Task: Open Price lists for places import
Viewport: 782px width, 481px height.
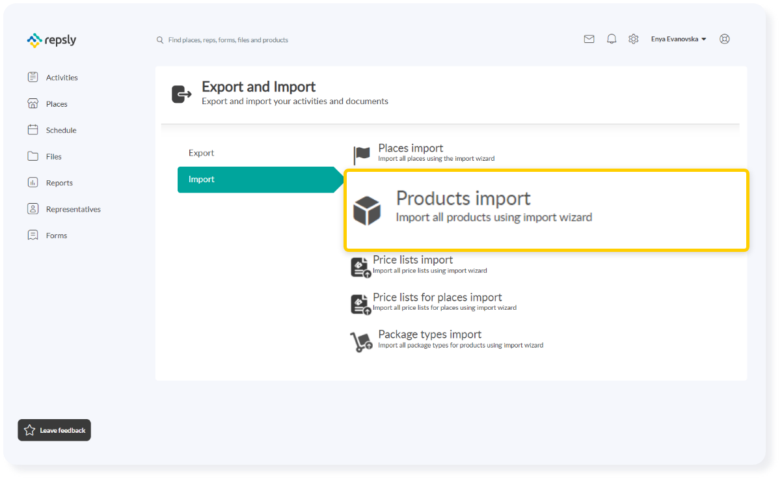Action: (x=437, y=297)
